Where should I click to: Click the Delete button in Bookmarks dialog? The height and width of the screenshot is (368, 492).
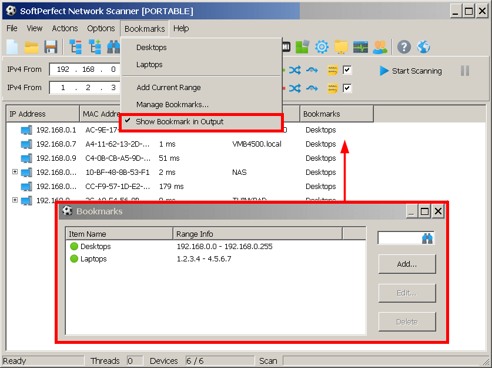(407, 321)
